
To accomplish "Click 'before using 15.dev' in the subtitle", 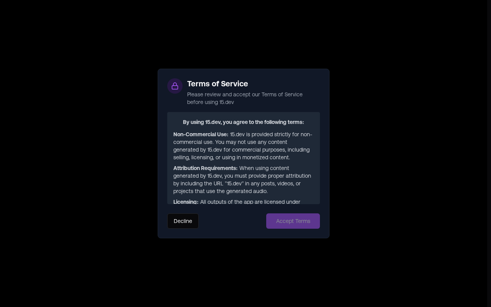I will pyautogui.click(x=211, y=102).
